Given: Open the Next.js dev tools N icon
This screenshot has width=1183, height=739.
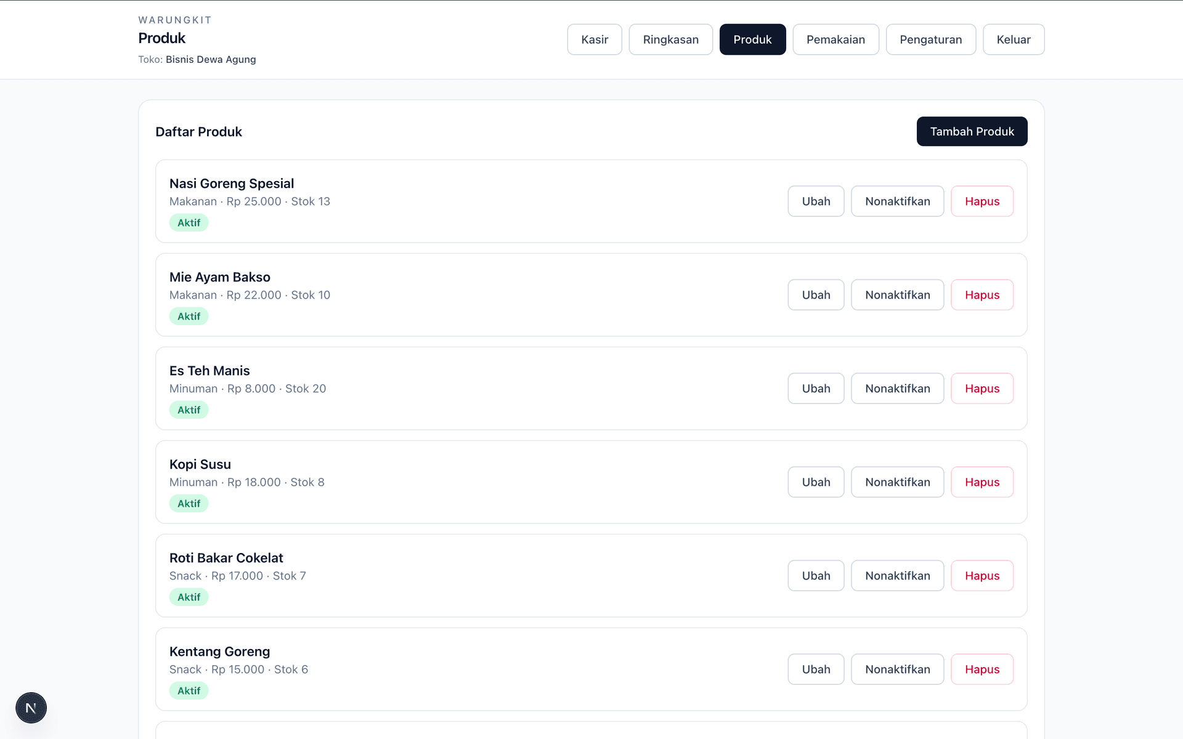Looking at the screenshot, I should [31, 708].
